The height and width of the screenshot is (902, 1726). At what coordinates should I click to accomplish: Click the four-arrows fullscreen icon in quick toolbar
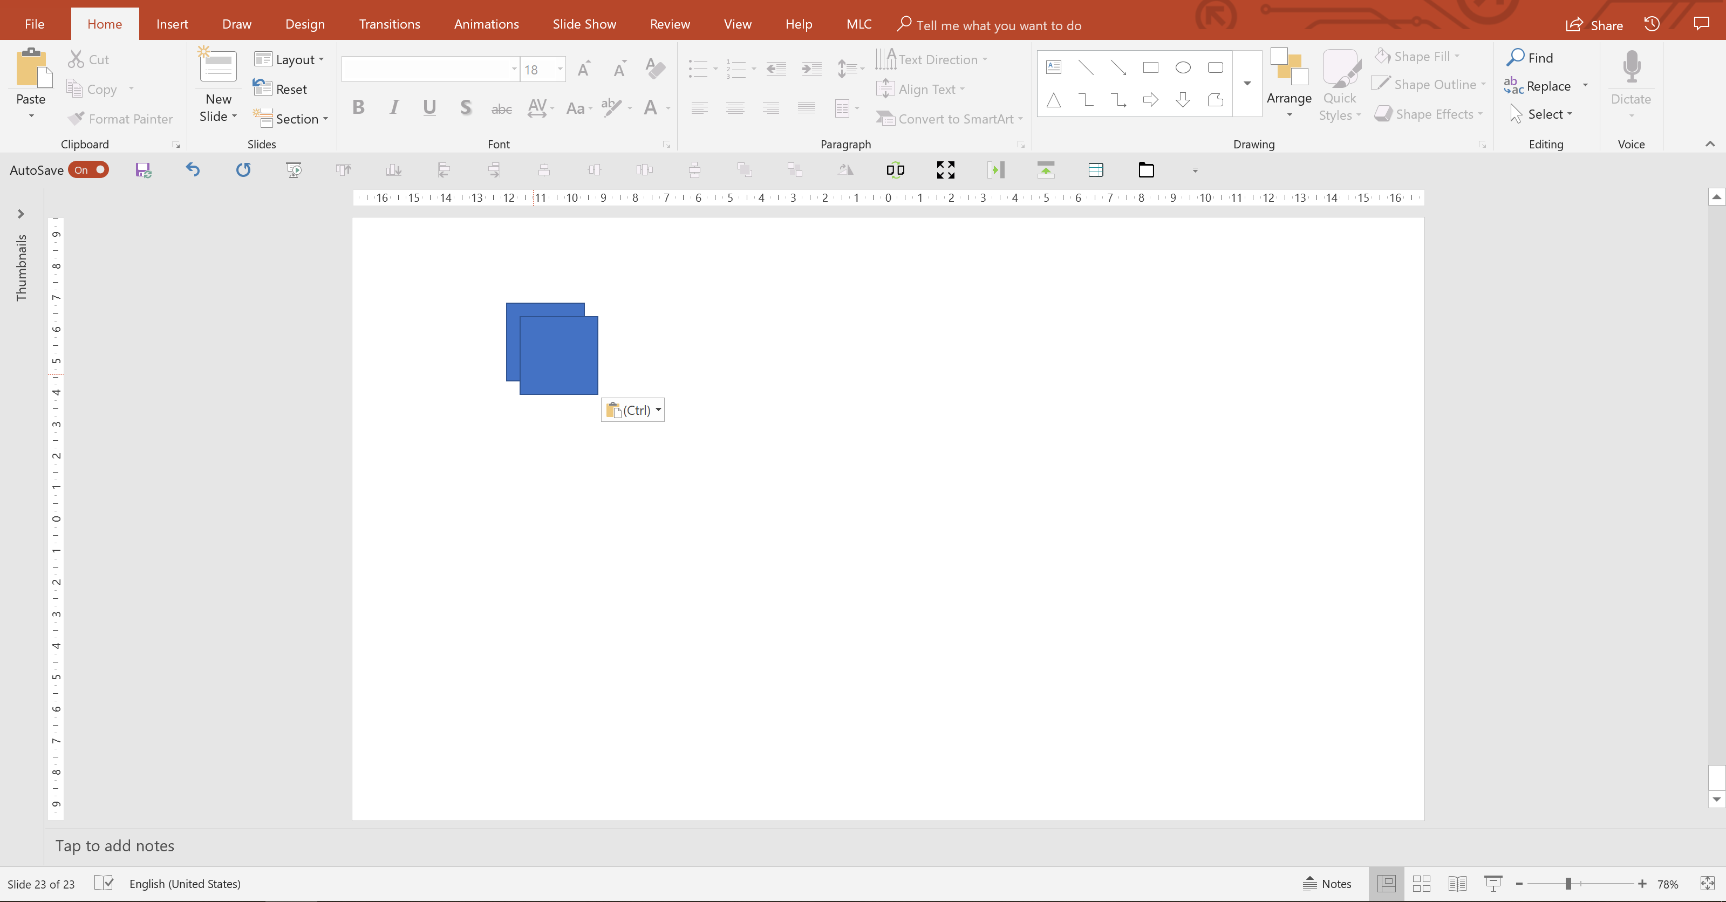point(945,170)
